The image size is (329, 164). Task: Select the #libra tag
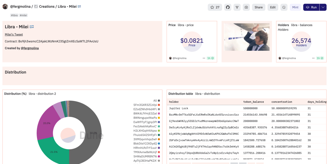click(14, 15)
